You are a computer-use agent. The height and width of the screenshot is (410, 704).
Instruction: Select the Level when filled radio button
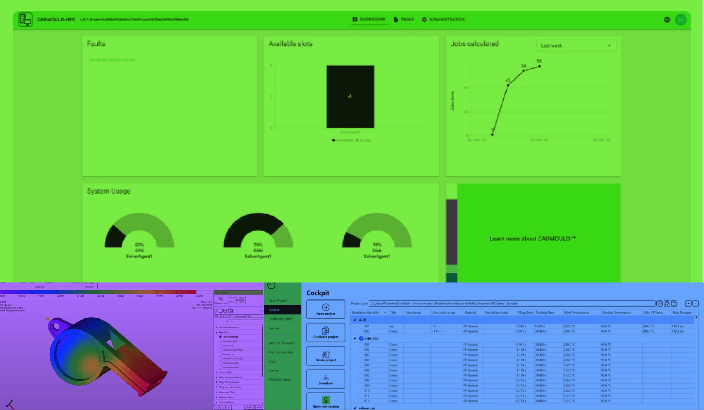[x=221, y=341]
